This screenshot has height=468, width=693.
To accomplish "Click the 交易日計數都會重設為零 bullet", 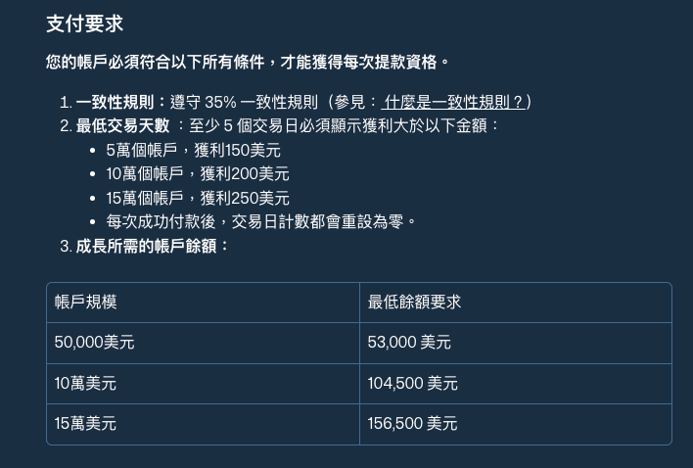I will tap(261, 221).
